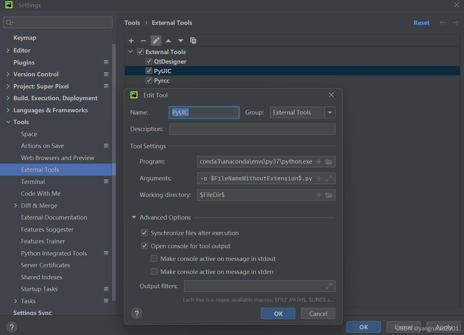
Task: Uncheck Synchronize files after execution
Action: point(144,233)
